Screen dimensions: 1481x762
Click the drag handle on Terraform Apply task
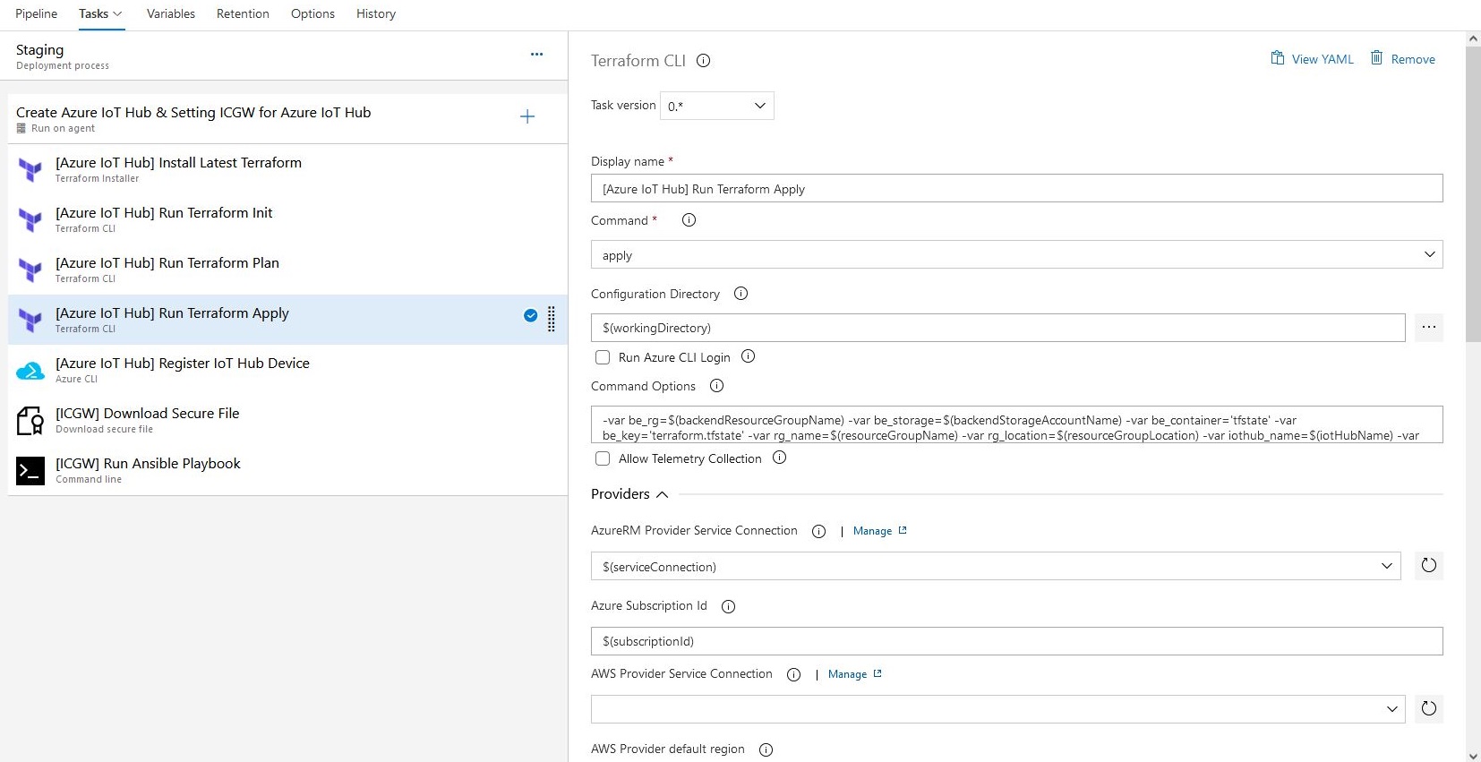(552, 319)
